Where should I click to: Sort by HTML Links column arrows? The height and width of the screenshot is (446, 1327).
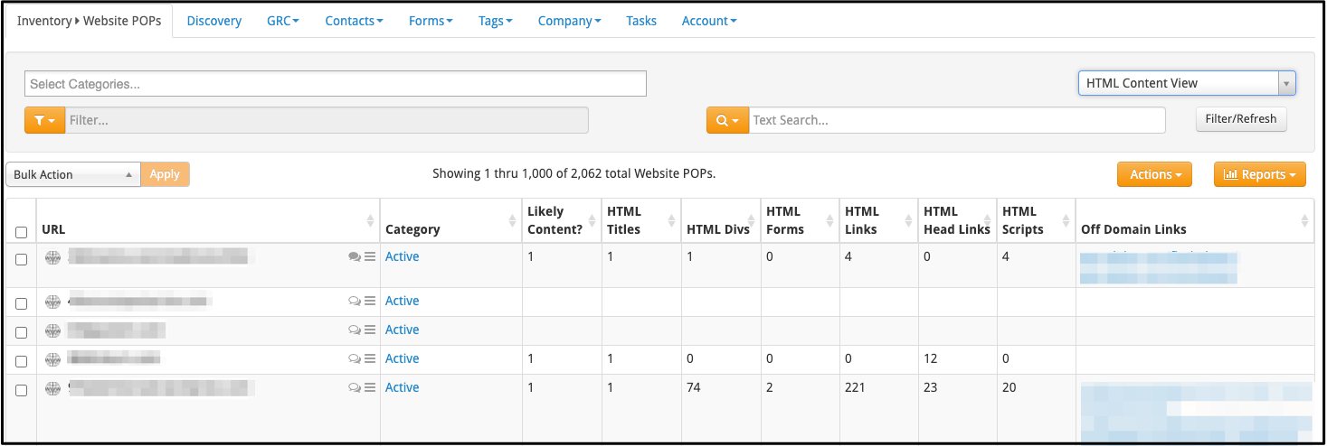click(x=908, y=221)
